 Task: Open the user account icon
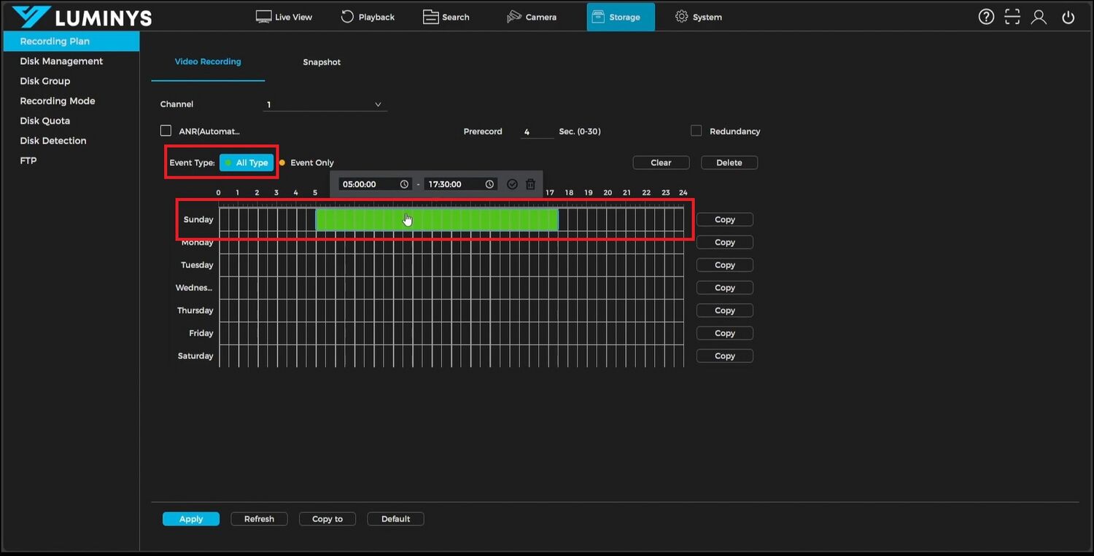pos(1039,17)
